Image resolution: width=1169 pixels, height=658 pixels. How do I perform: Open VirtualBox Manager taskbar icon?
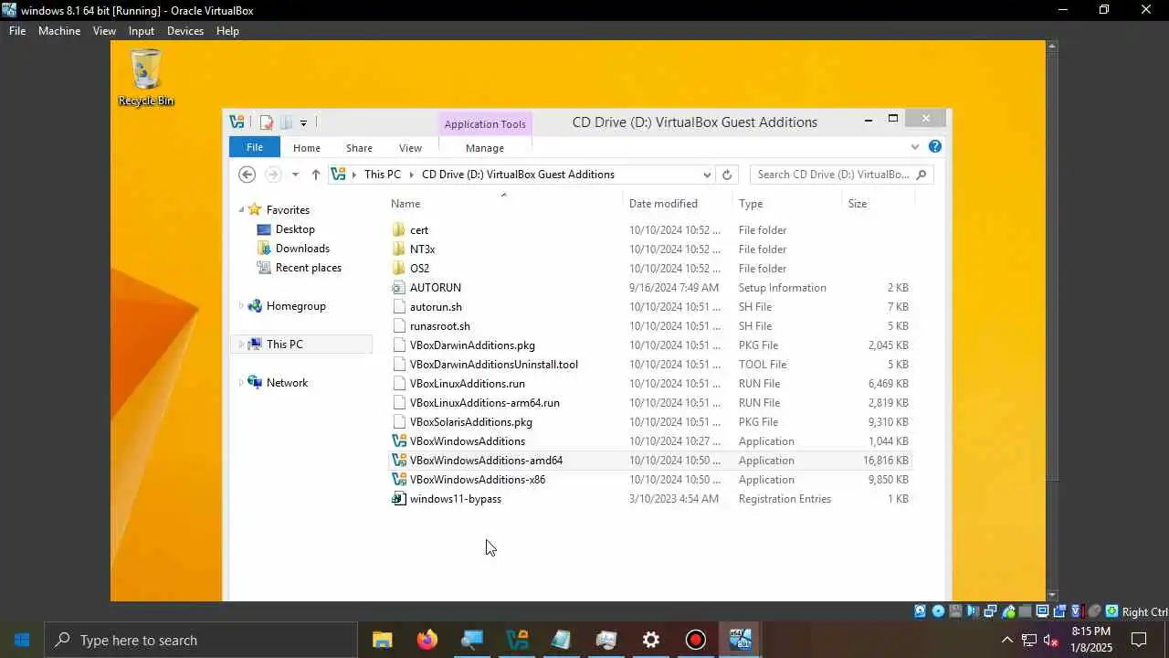tap(517, 640)
